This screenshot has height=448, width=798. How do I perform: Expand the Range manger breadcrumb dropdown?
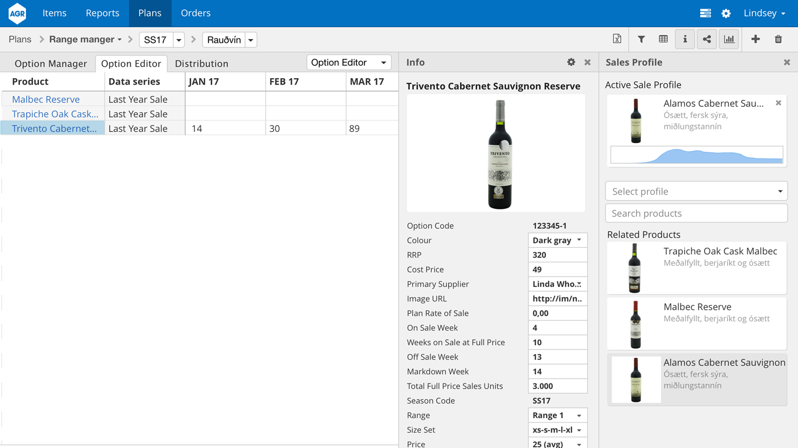(85, 40)
